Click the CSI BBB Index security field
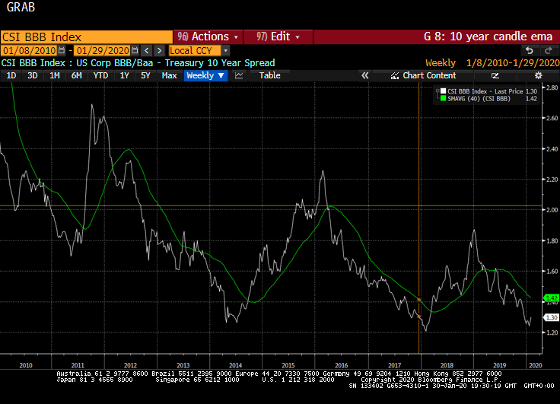 85,37
